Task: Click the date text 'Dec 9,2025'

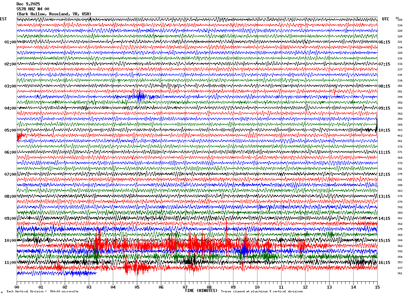Action: (x=28, y=4)
